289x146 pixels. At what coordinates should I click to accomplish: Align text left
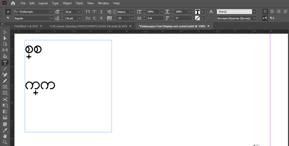[x=265, y=11]
